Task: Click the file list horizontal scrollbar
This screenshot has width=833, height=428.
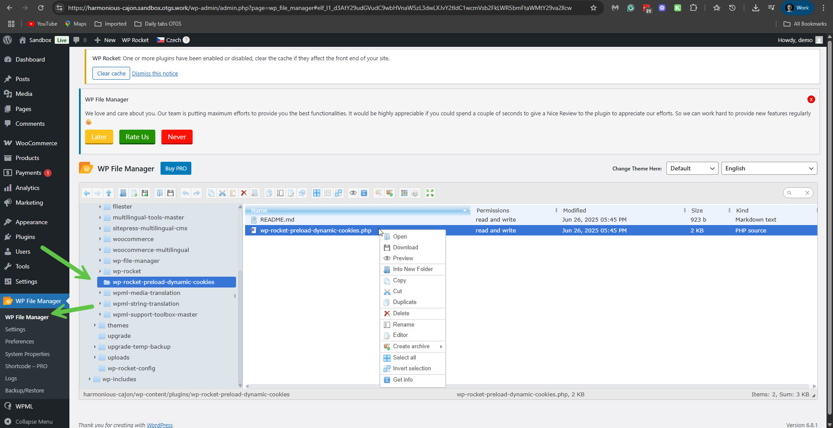Action: tap(529, 386)
